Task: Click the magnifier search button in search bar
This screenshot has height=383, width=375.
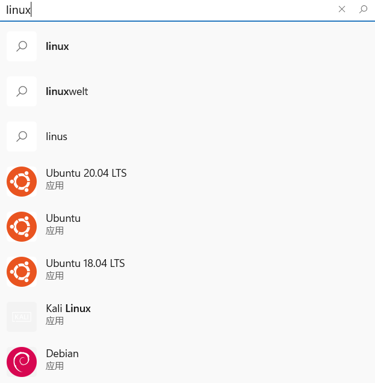Action: (363, 10)
